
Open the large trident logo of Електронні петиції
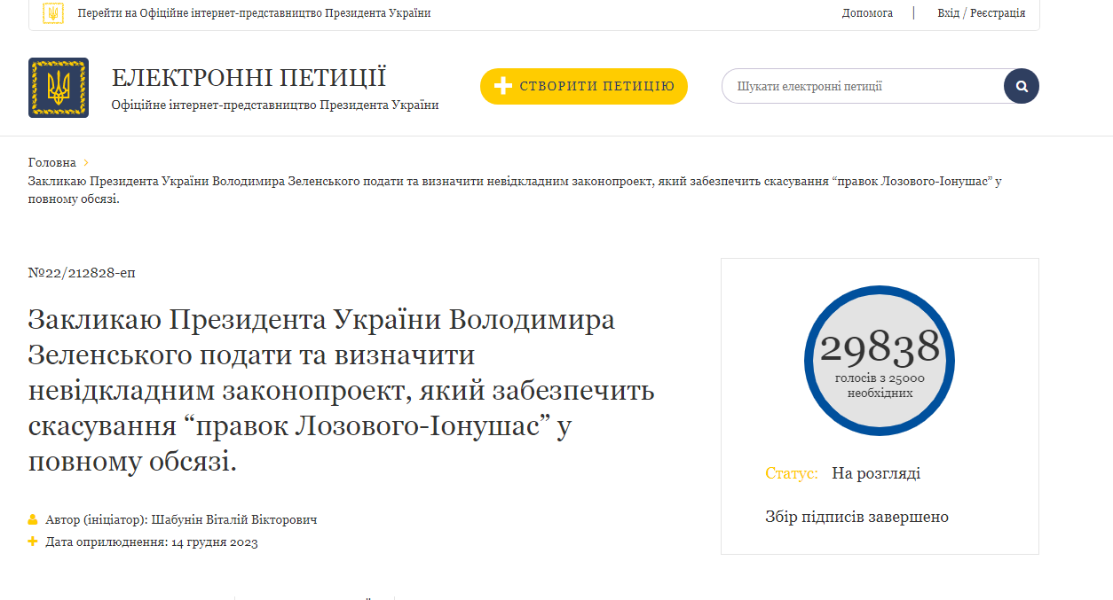pyautogui.click(x=59, y=88)
